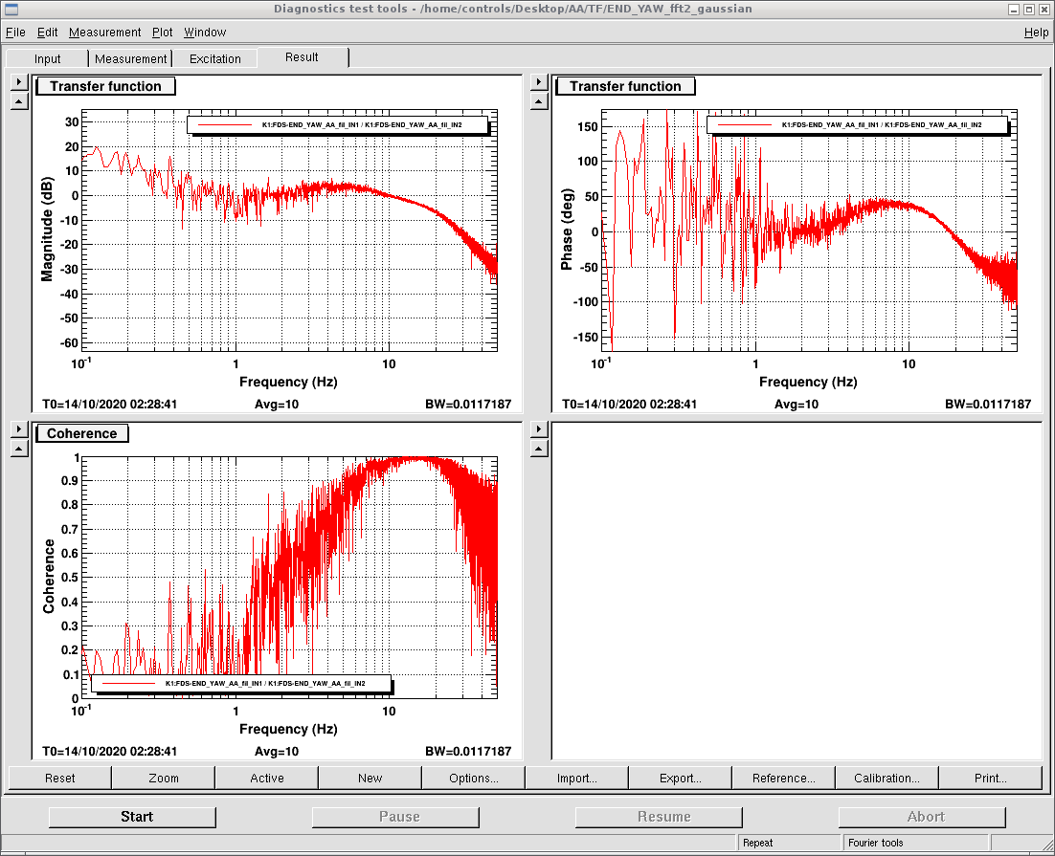
Task: Open the Options... dialog for plots
Action: [474, 778]
